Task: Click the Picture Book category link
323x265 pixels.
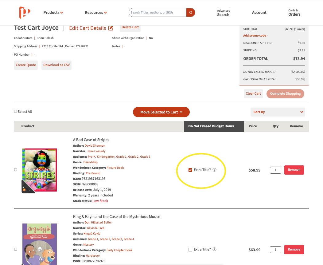Action: [115, 168]
